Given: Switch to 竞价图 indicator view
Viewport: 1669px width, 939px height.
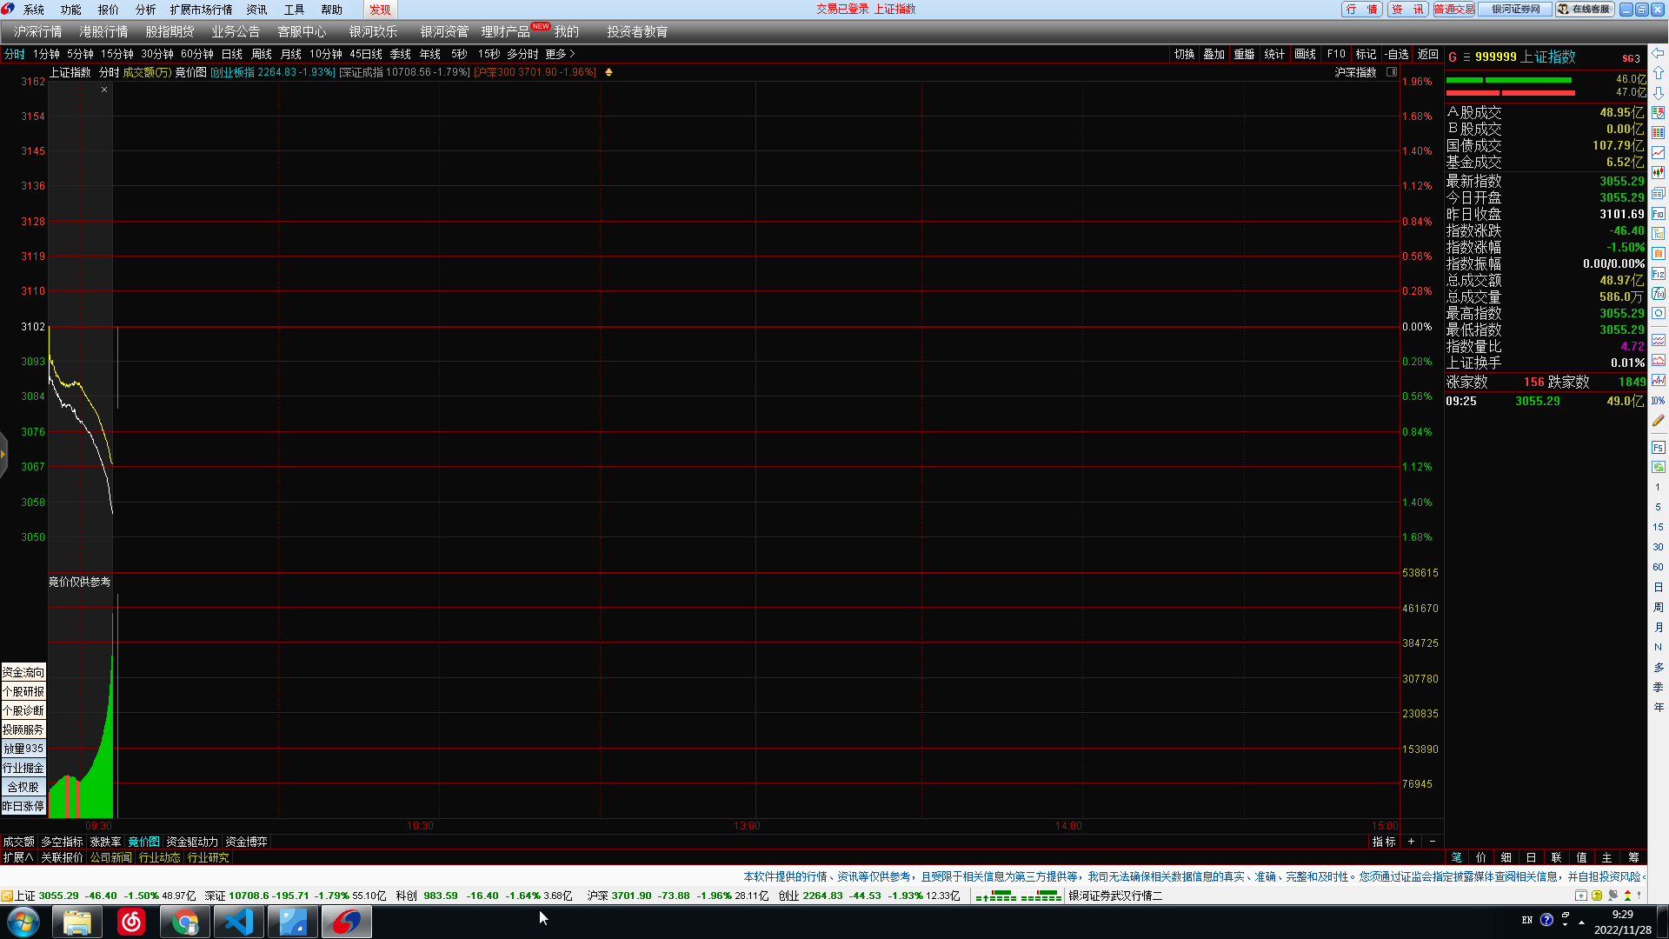Looking at the screenshot, I should point(143,842).
